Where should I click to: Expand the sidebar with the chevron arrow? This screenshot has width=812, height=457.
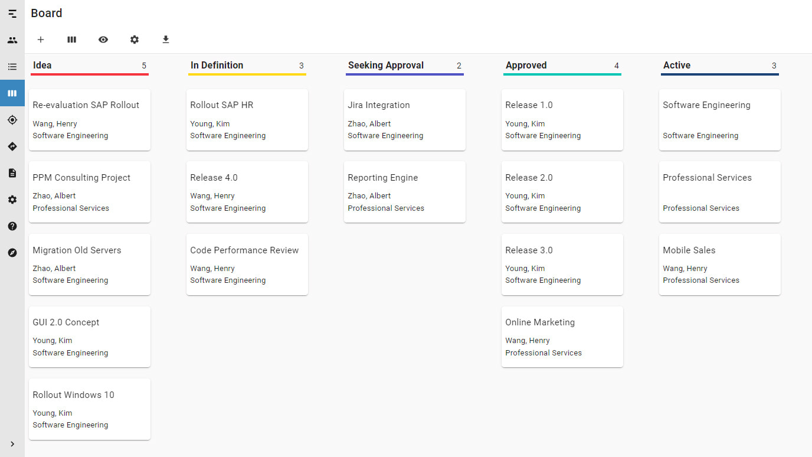click(x=12, y=444)
